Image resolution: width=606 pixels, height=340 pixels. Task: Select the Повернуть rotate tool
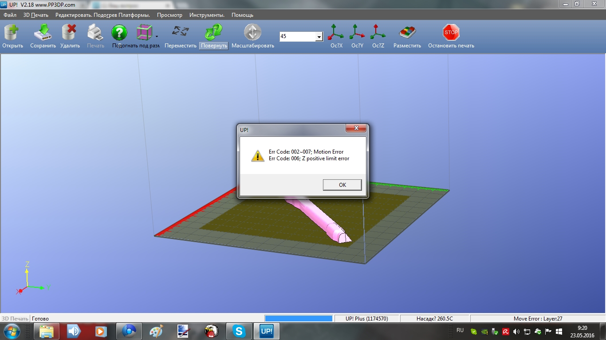[213, 33]
